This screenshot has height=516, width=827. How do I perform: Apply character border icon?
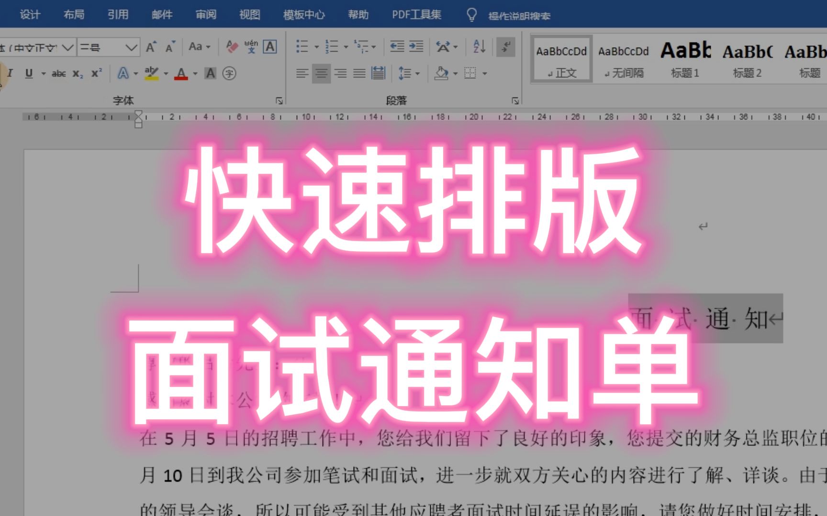pos(270,47)
